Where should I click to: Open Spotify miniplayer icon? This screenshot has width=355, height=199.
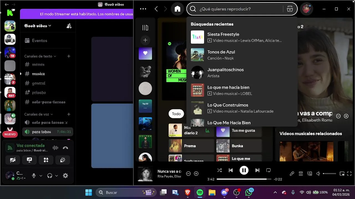pyautogui.click(x=342, y=174)
